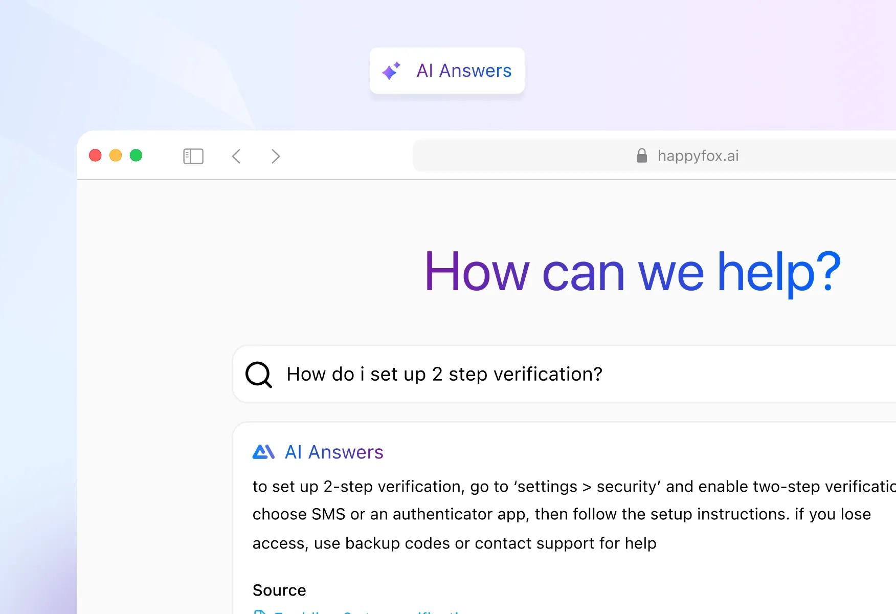Click the backup codes line of the answer
This screenshot has width=896, height=614.
pos(454,543)
